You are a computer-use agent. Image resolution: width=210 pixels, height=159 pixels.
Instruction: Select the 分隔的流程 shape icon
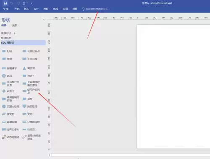[x=24, y=122]
